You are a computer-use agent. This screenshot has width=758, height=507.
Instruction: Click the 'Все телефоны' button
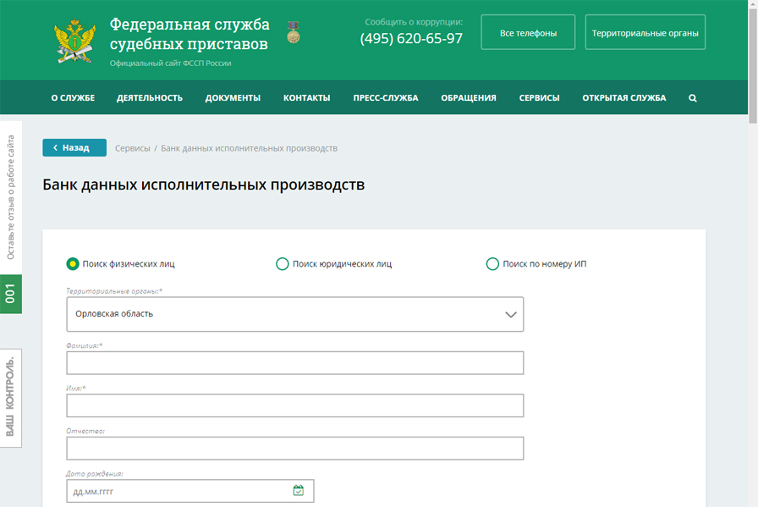pyautogui.click(x=528, y=32)
